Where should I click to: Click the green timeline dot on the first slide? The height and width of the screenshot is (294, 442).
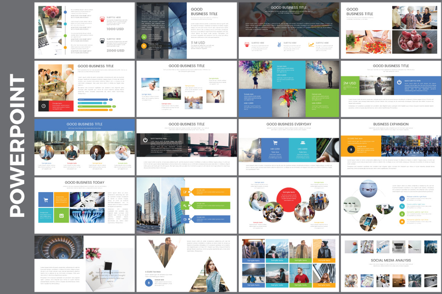click(65, 36)
